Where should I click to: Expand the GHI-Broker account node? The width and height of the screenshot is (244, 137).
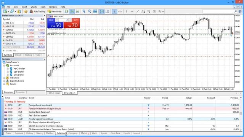(8, 75)
